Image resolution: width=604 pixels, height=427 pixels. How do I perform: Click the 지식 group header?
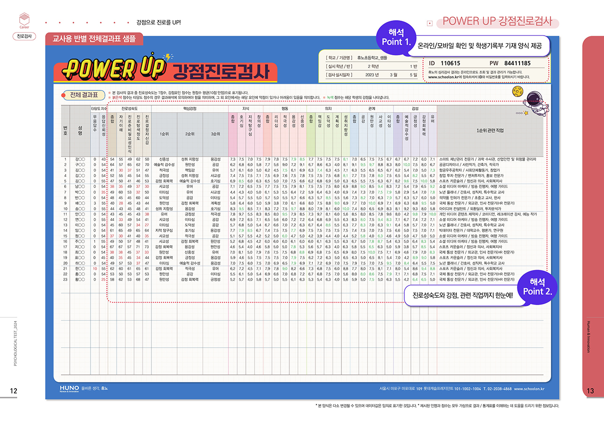coord(245,109)
